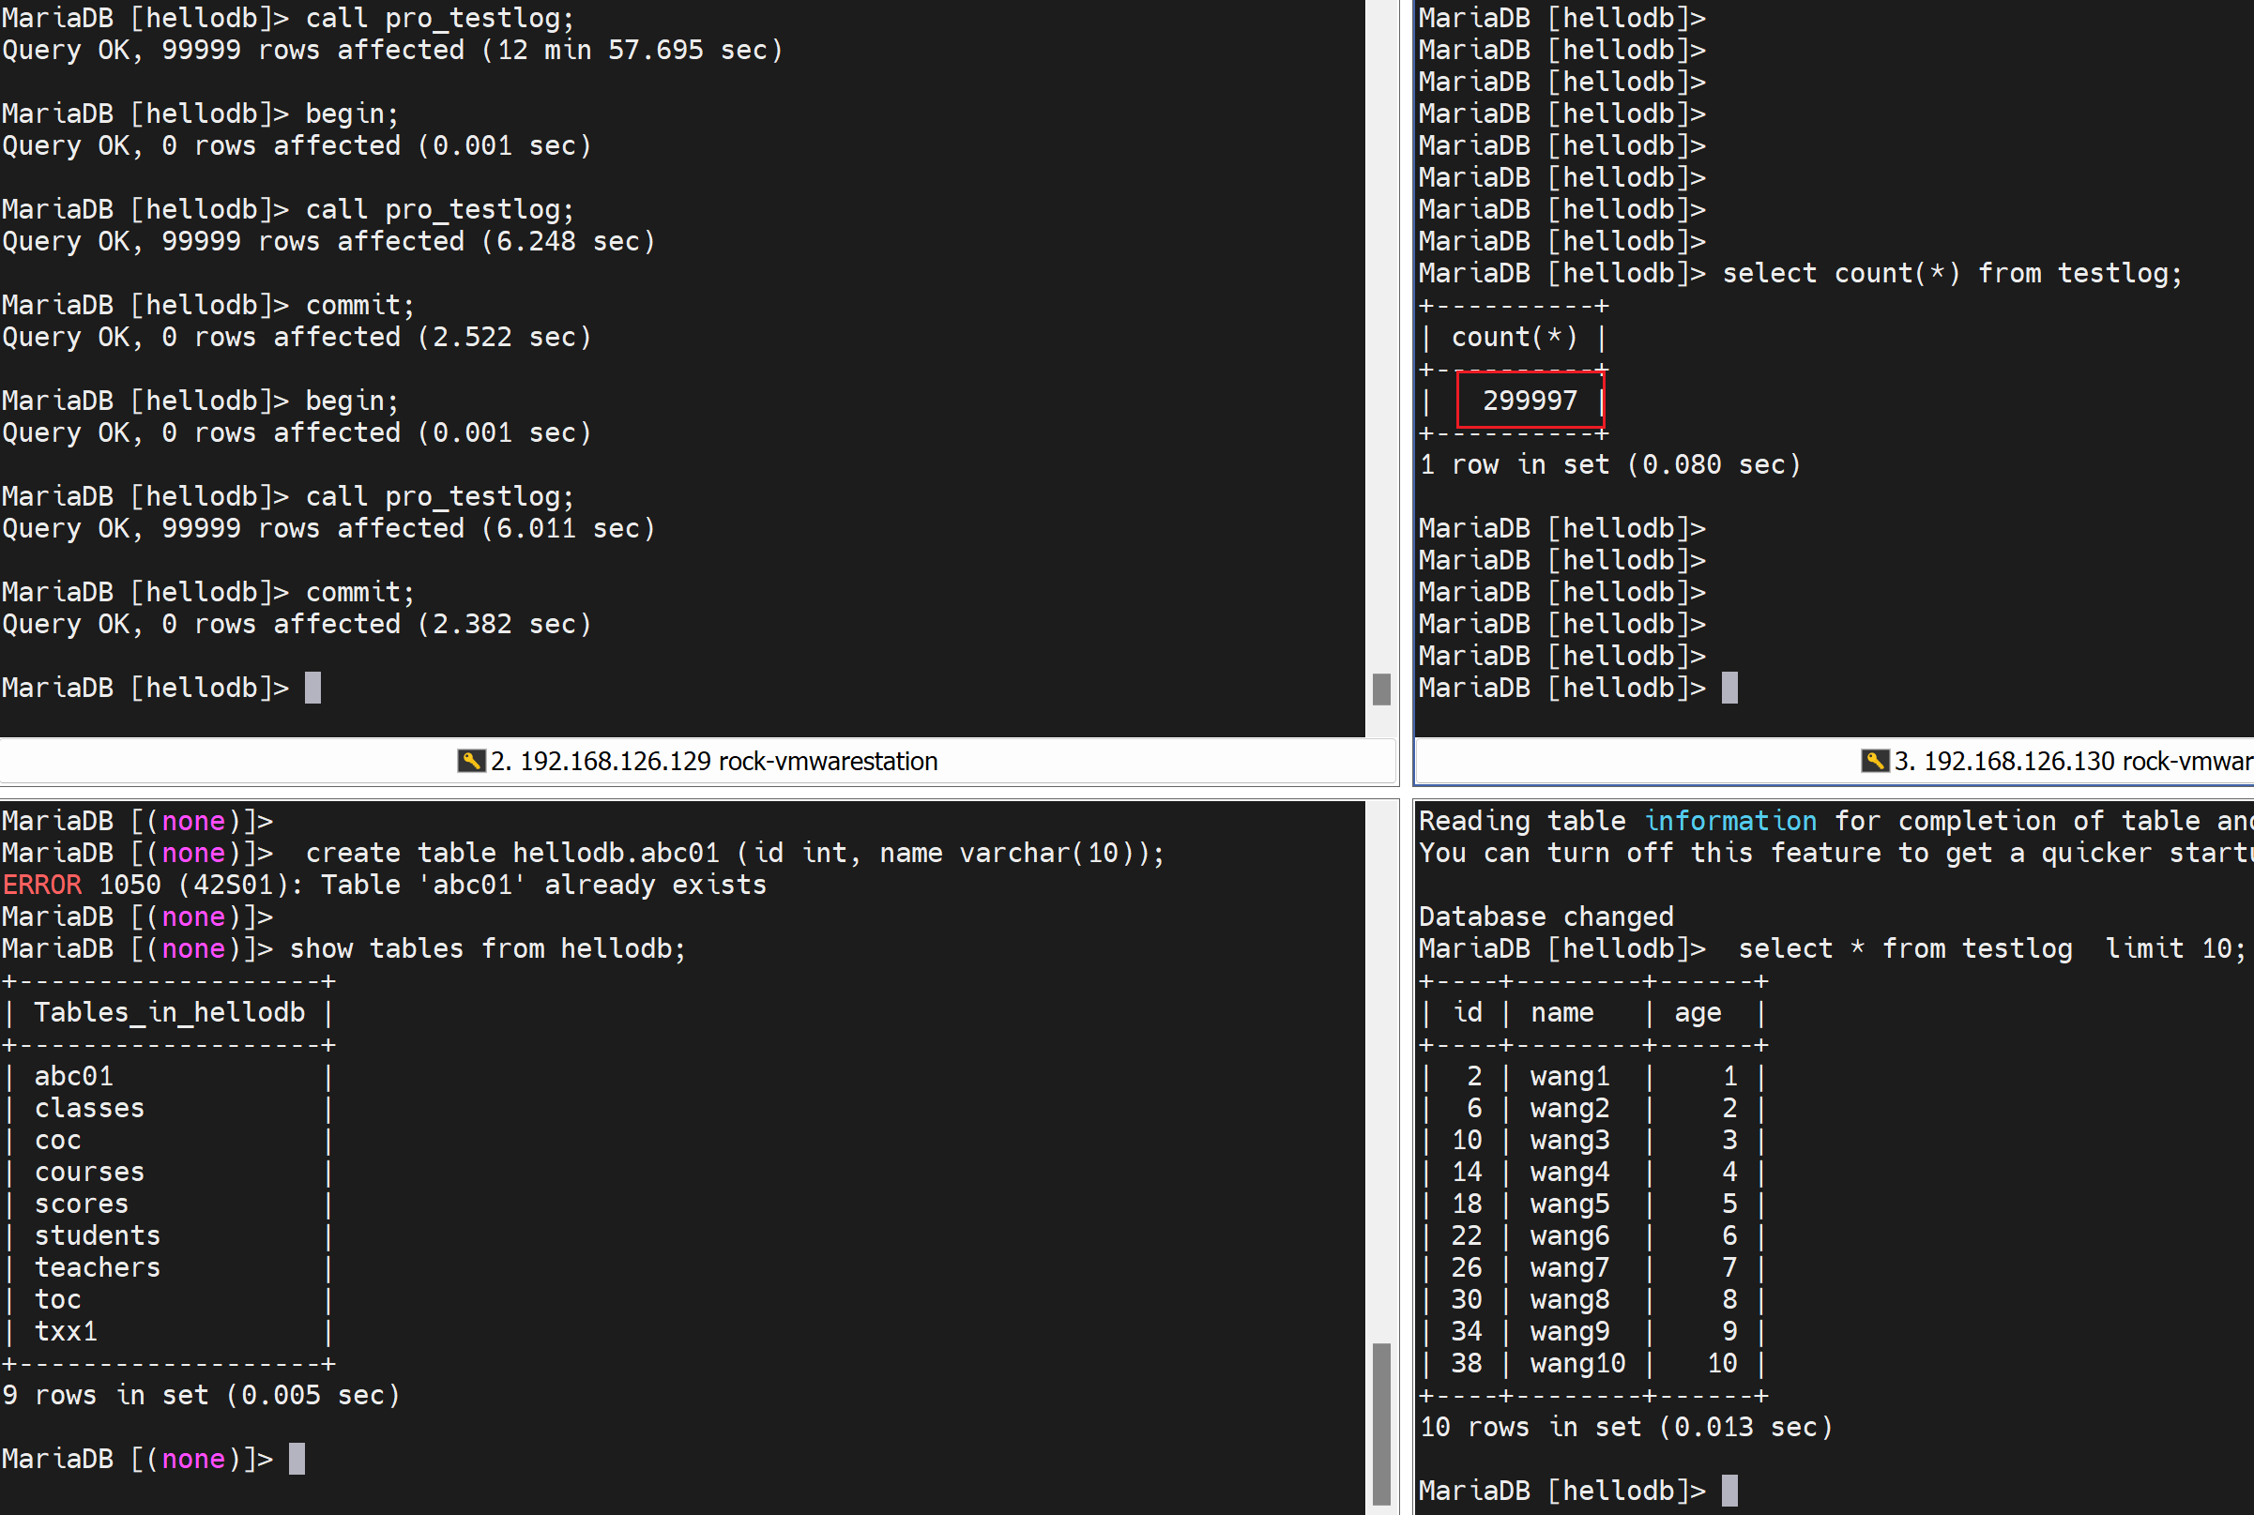
Task: Click 'abc01' in the hellodb tables list
Action: coord(73,1076)
